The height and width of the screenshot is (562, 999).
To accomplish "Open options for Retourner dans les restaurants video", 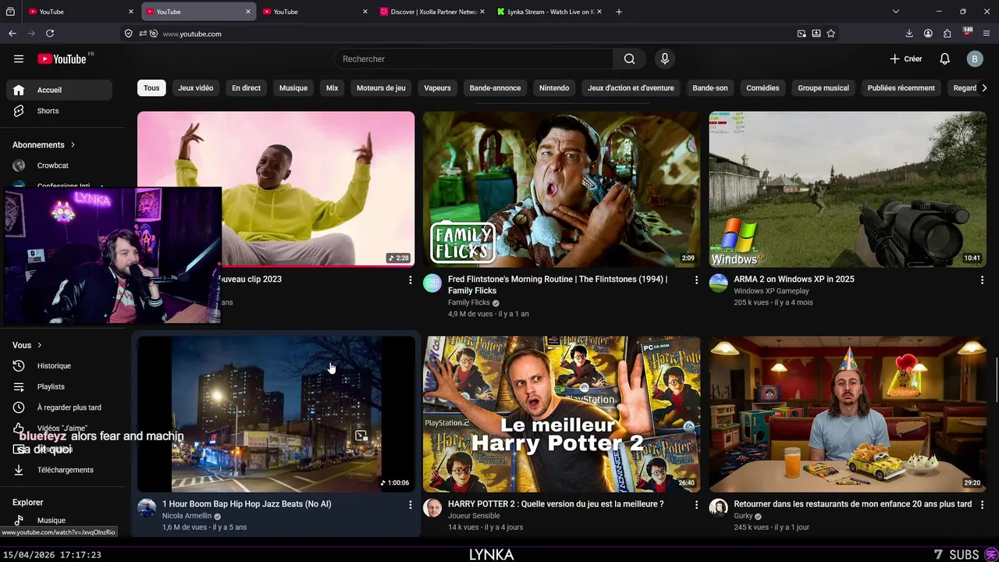I will [x=982, y=505].
